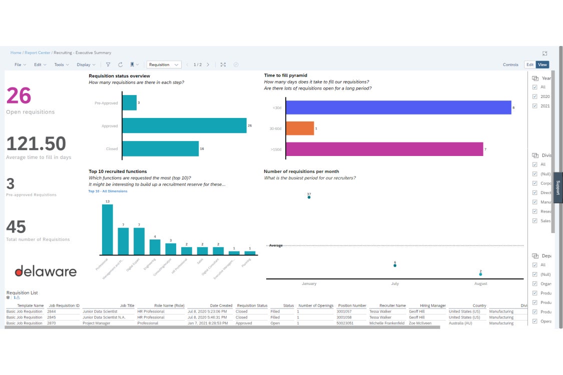The height and width of the screenshot is (375, 563).
Task: Follow the Report Center breadcrumb link
Action: 38,53
